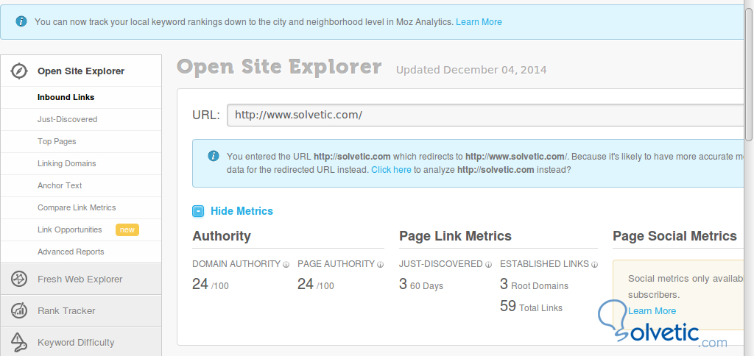Viewport: 754px width, 356px height.
Task: Click the '3 Root Domains' value
Action: point(535,285)
